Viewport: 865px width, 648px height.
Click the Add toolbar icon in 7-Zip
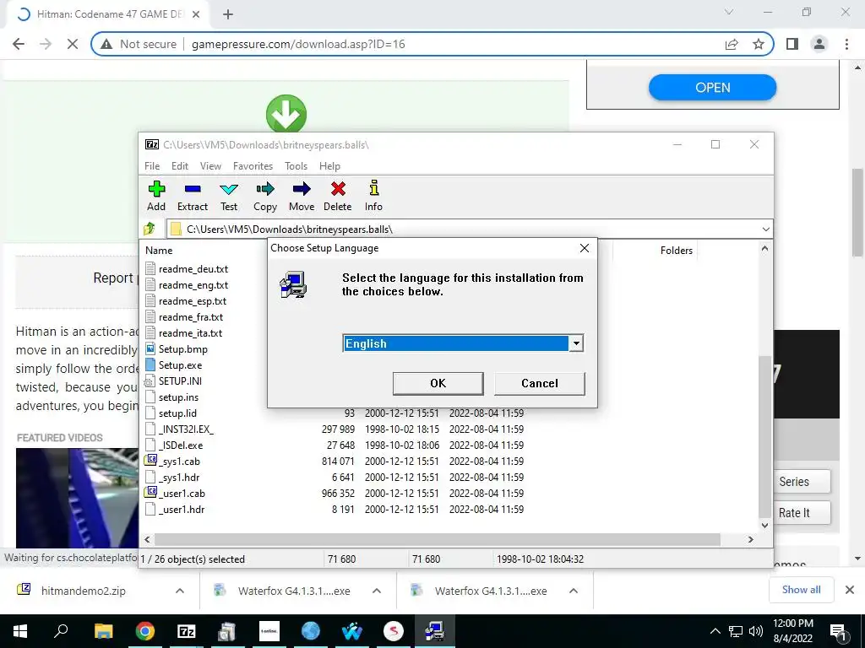[x=156, y=196]
